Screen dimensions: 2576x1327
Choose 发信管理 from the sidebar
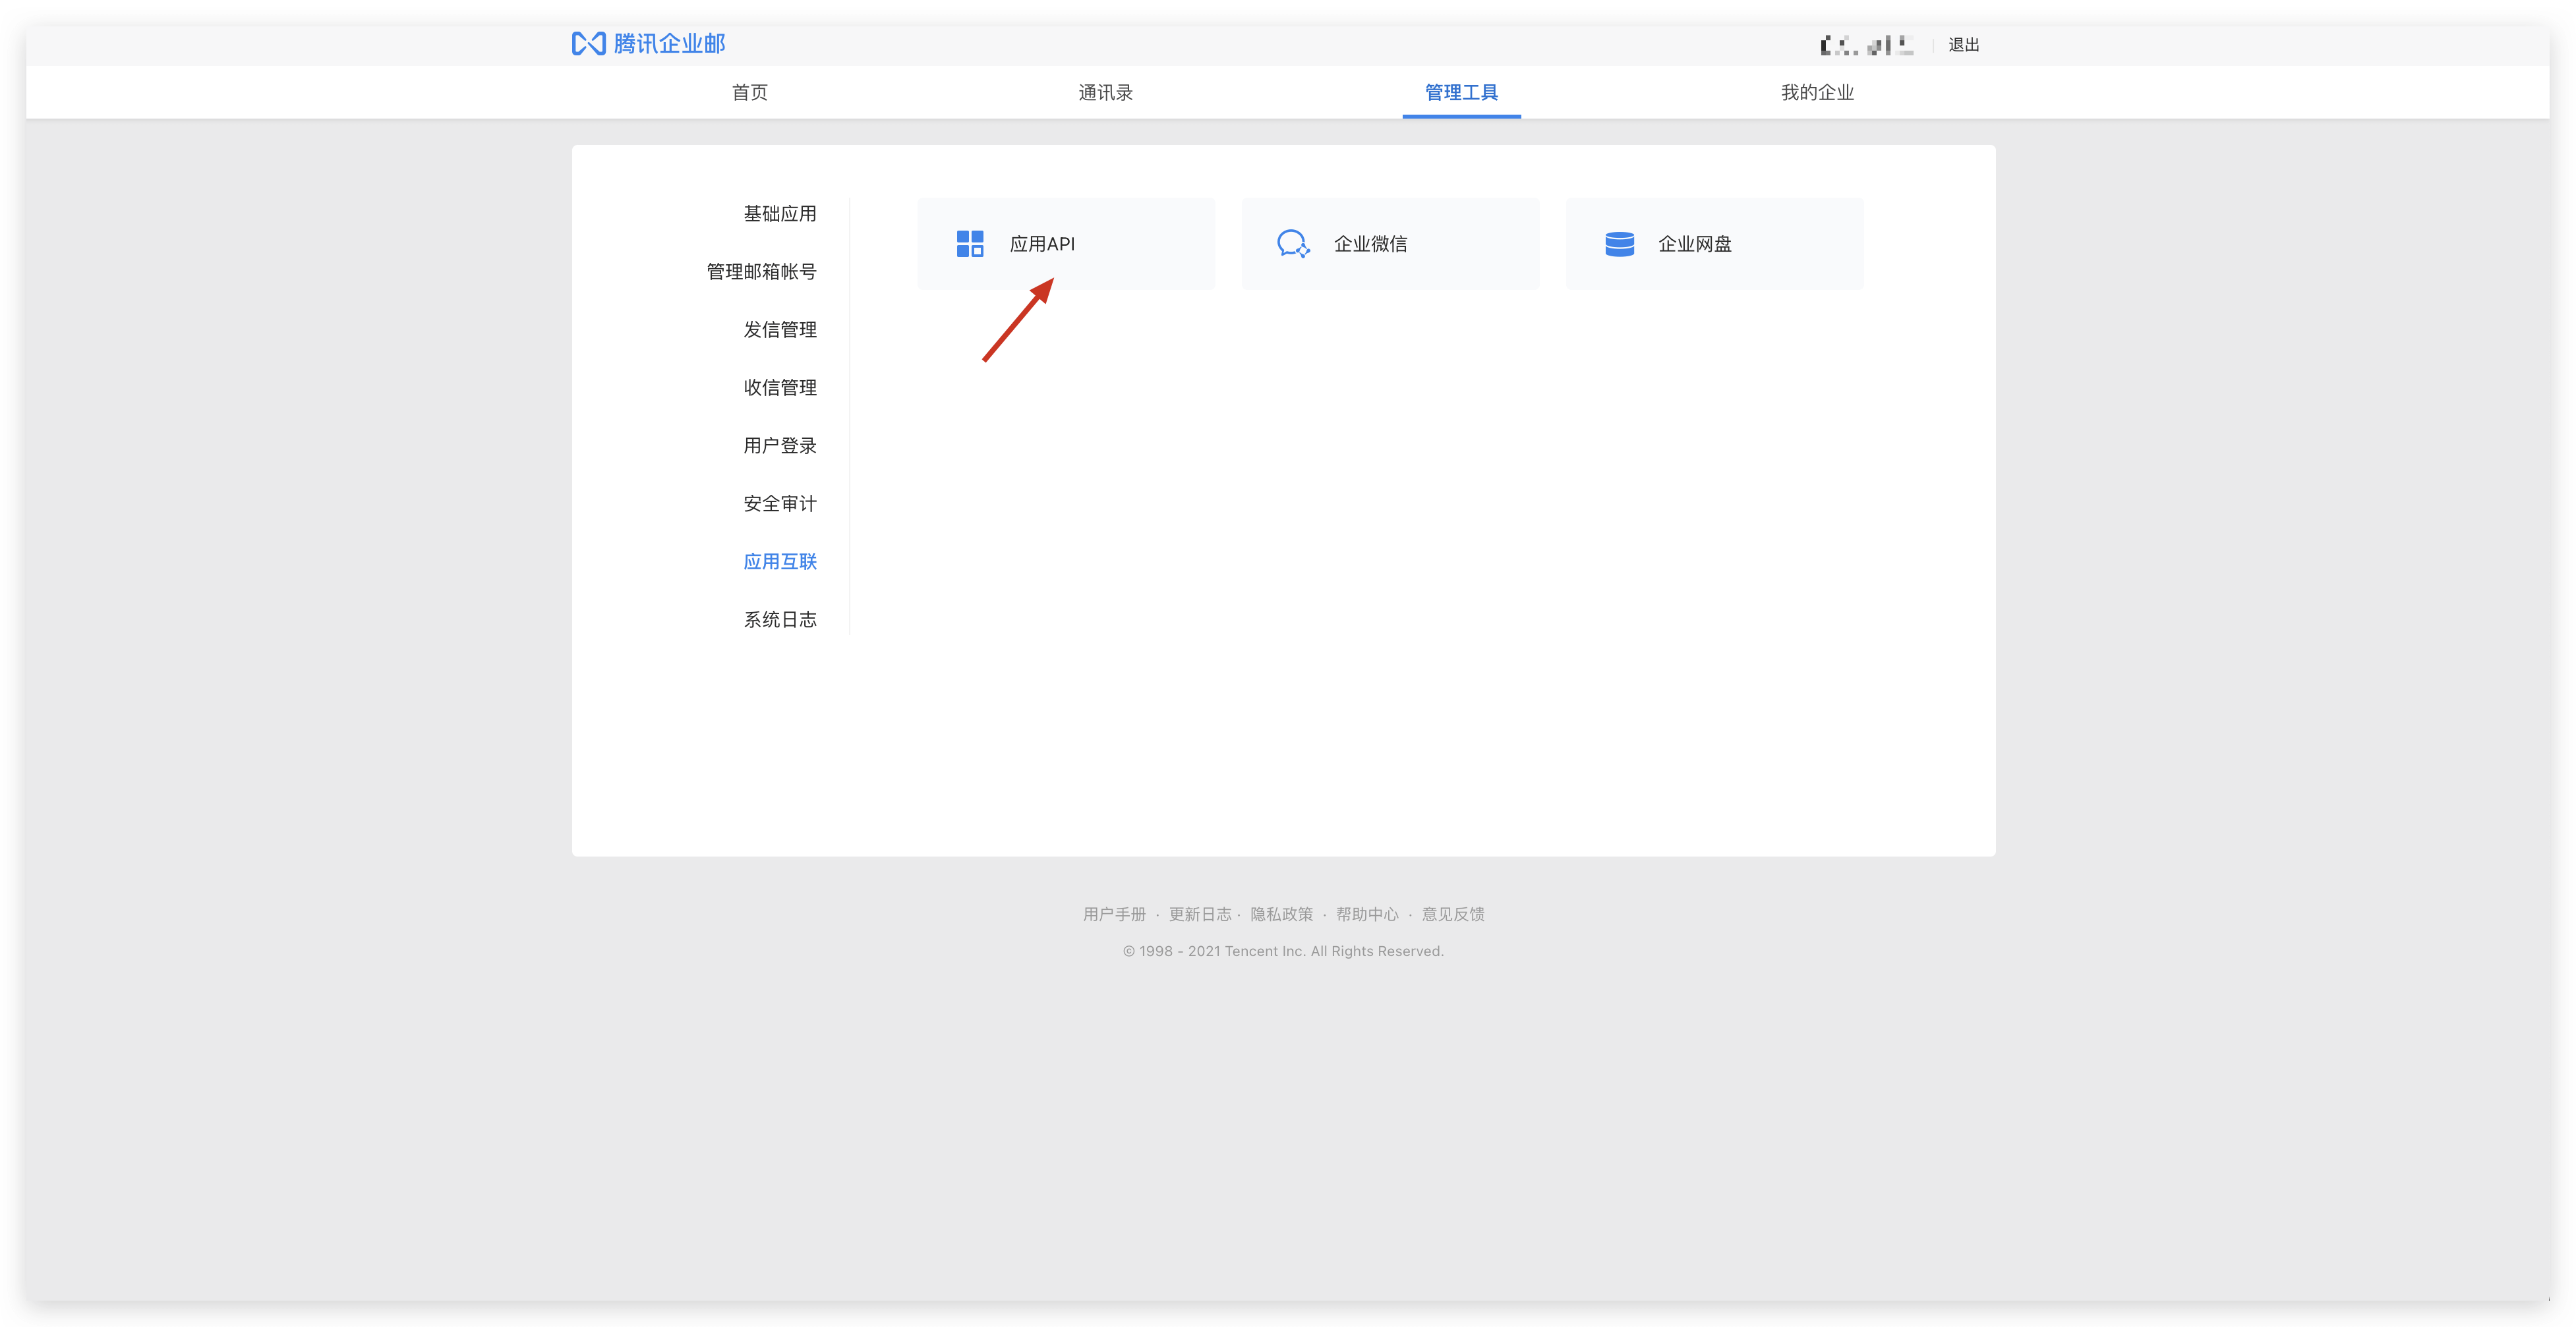[x=779, y=329]
